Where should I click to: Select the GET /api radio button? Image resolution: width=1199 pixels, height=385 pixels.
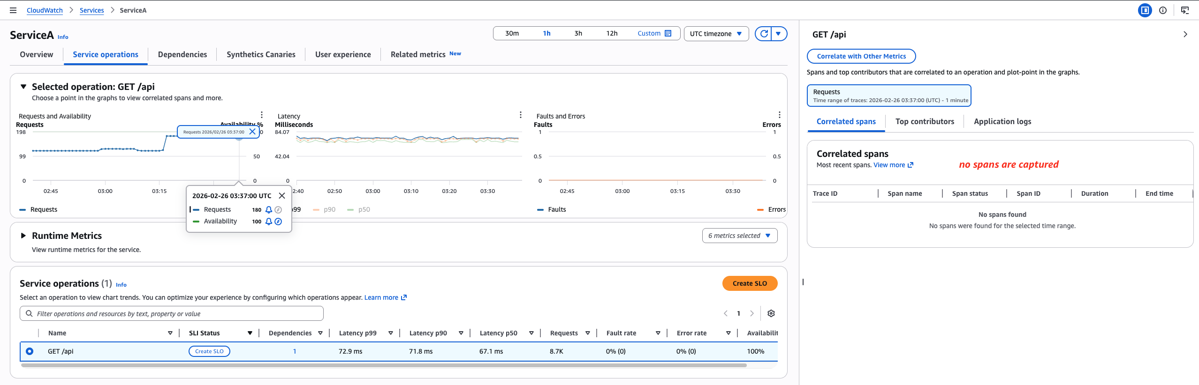(x=30, y=351)
